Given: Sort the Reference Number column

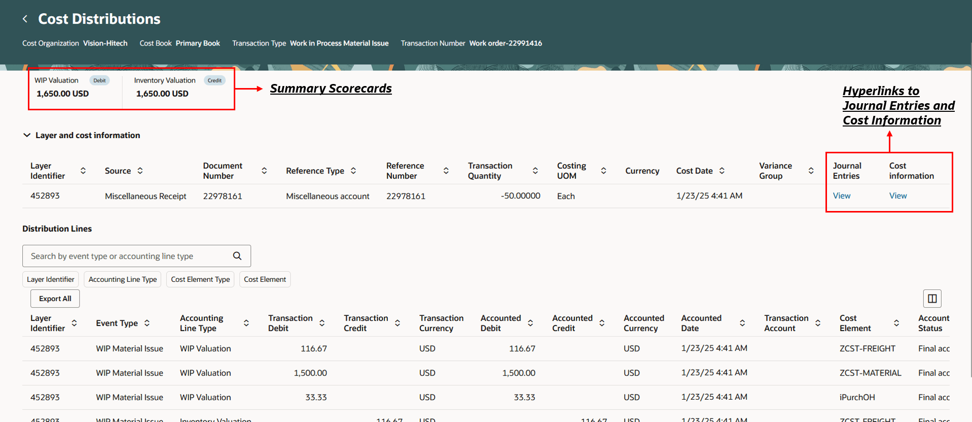Looking at the screenshot, I should pyautogui.click(x=446, y=171).
